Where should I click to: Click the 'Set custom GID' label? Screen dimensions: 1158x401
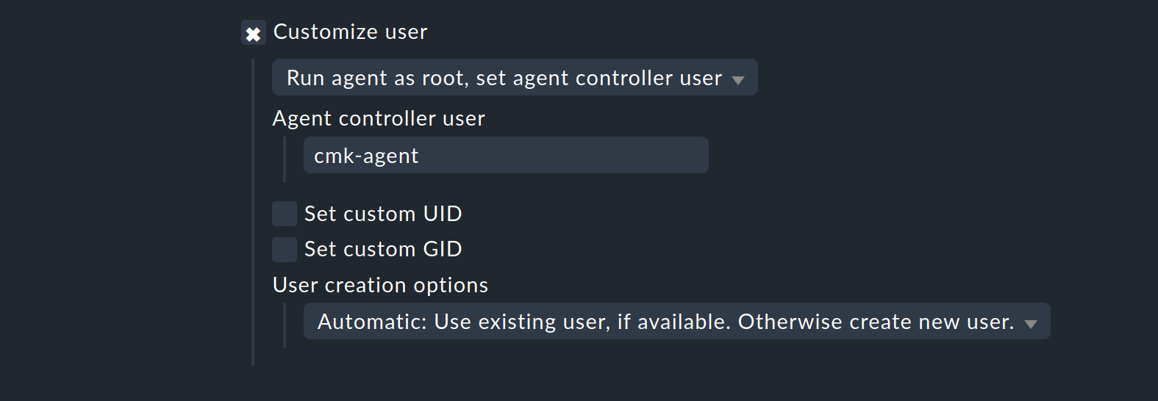point(383,250)
